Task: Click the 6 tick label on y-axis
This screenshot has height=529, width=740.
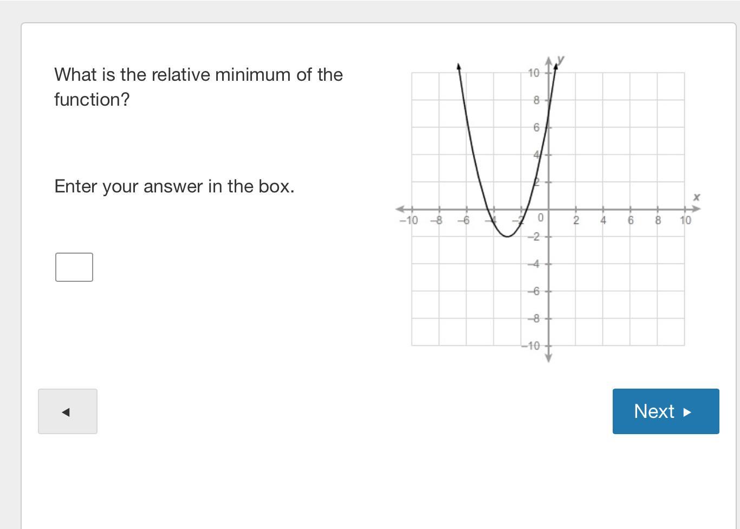Action: coord(536,127)
